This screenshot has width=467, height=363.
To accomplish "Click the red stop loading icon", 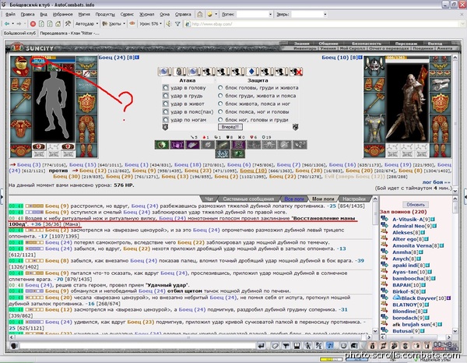I will pyautogui.click(x=33, y=23).
